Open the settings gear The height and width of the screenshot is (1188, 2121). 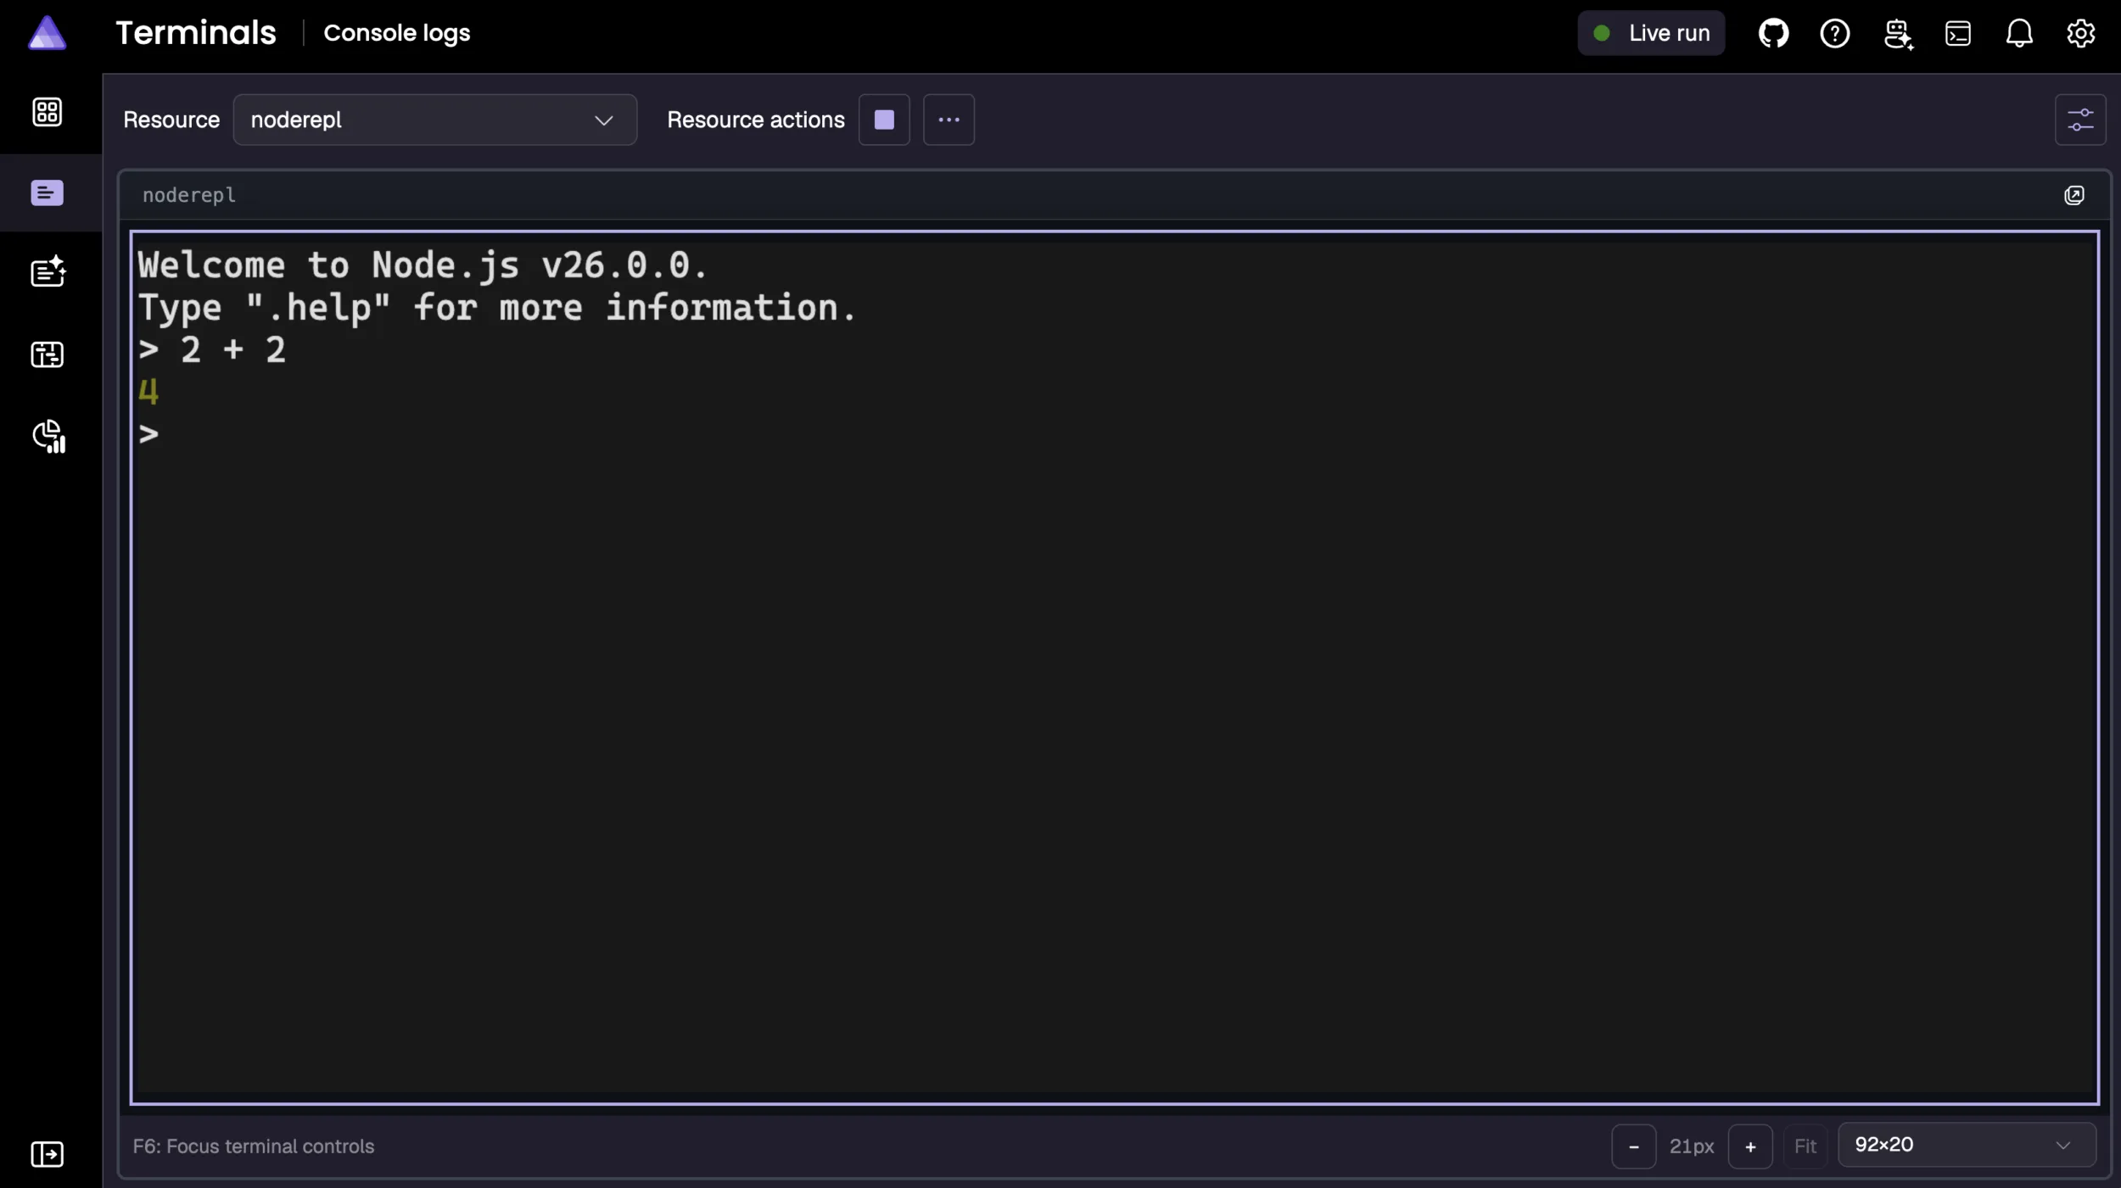pyautogui.click(x=2080, y=33)
